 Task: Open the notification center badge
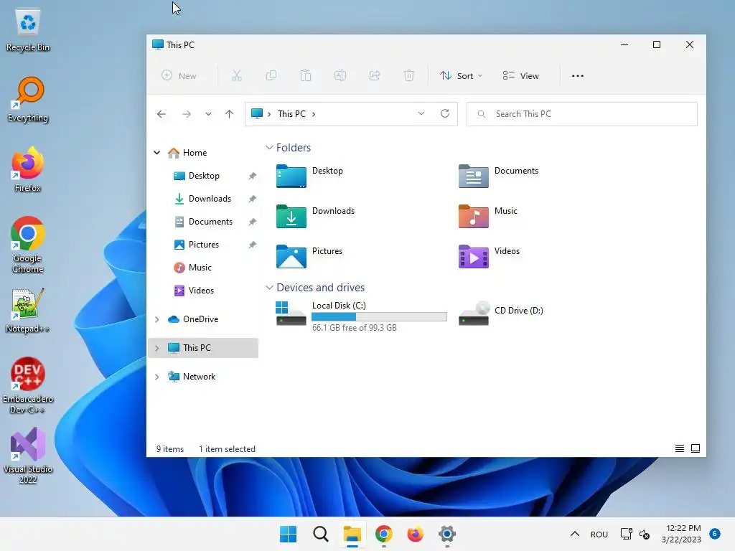click(x=715, y=533)
